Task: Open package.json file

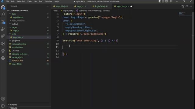Action: pyautogui.click(x=17, y=57)
